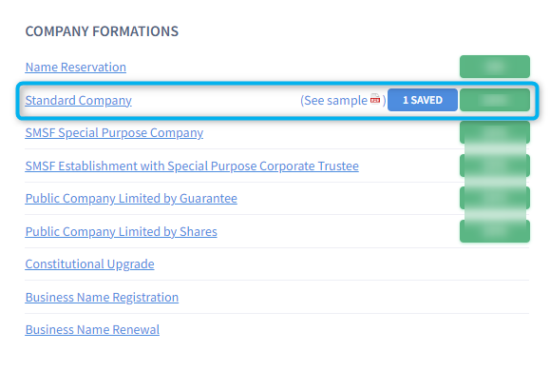Click green button beside Limited by Guarantee
Screen dimensions: 550x371
point(495,198)
